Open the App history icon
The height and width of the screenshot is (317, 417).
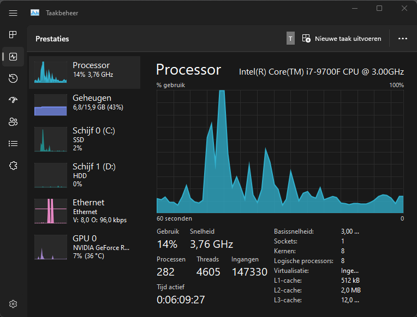pyautogui.click(x=13, y=78)
